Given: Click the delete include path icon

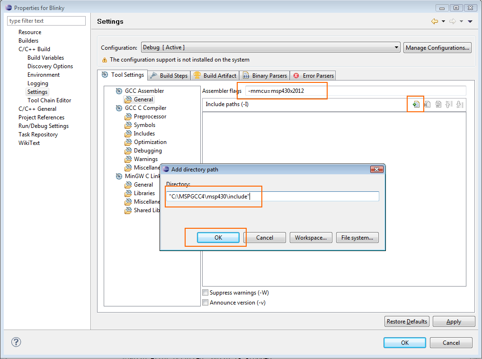Looking at the screenshot, I should [427, 104].
